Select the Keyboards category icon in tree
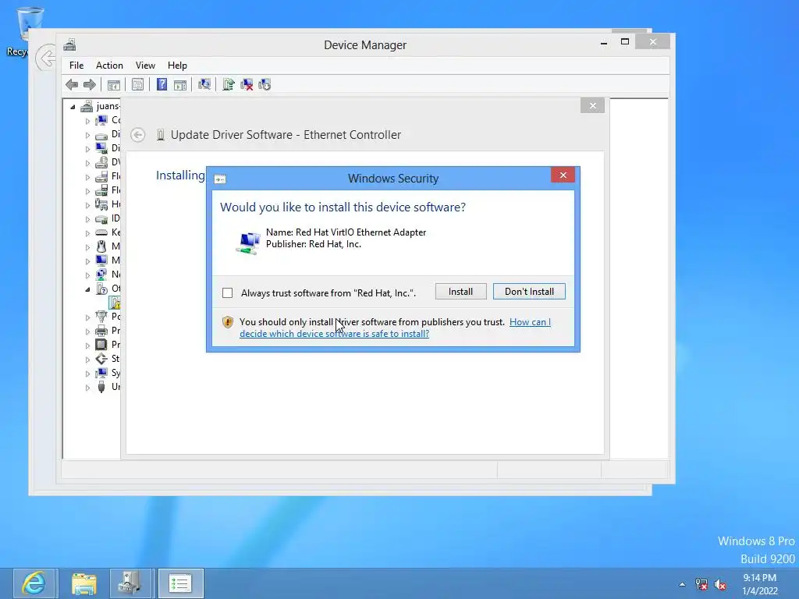Viewport: 799px width, 599px height. click(101, 232)
